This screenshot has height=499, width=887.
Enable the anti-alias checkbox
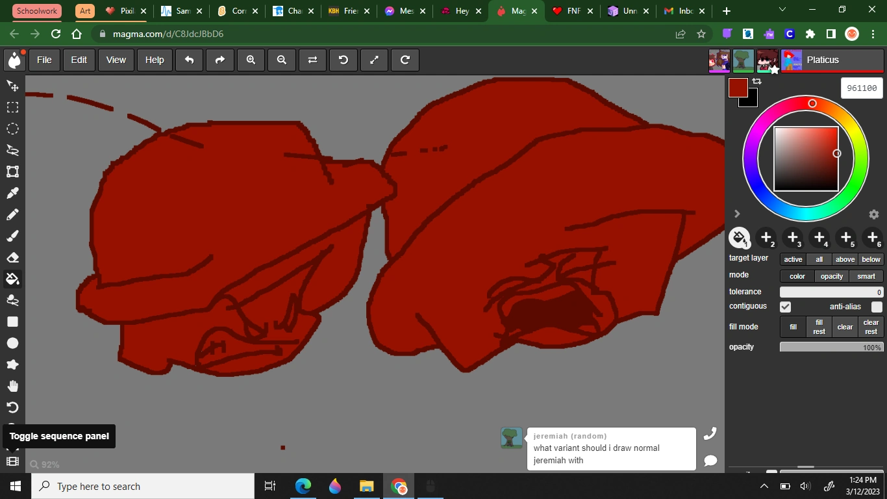coord(877,307)
